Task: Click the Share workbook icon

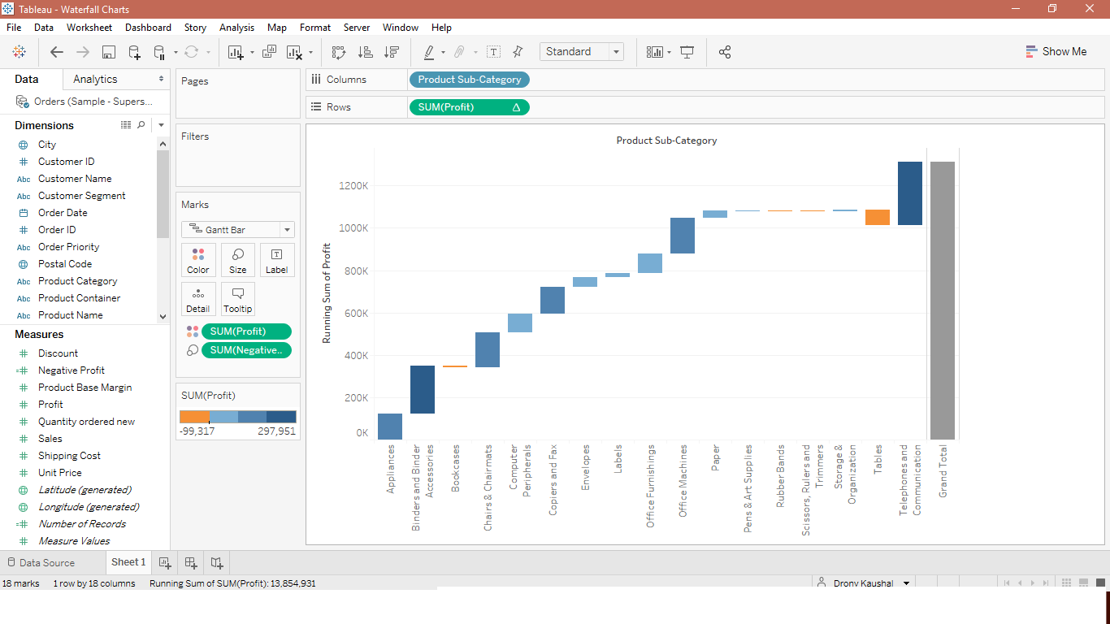Action: (725, 51)
